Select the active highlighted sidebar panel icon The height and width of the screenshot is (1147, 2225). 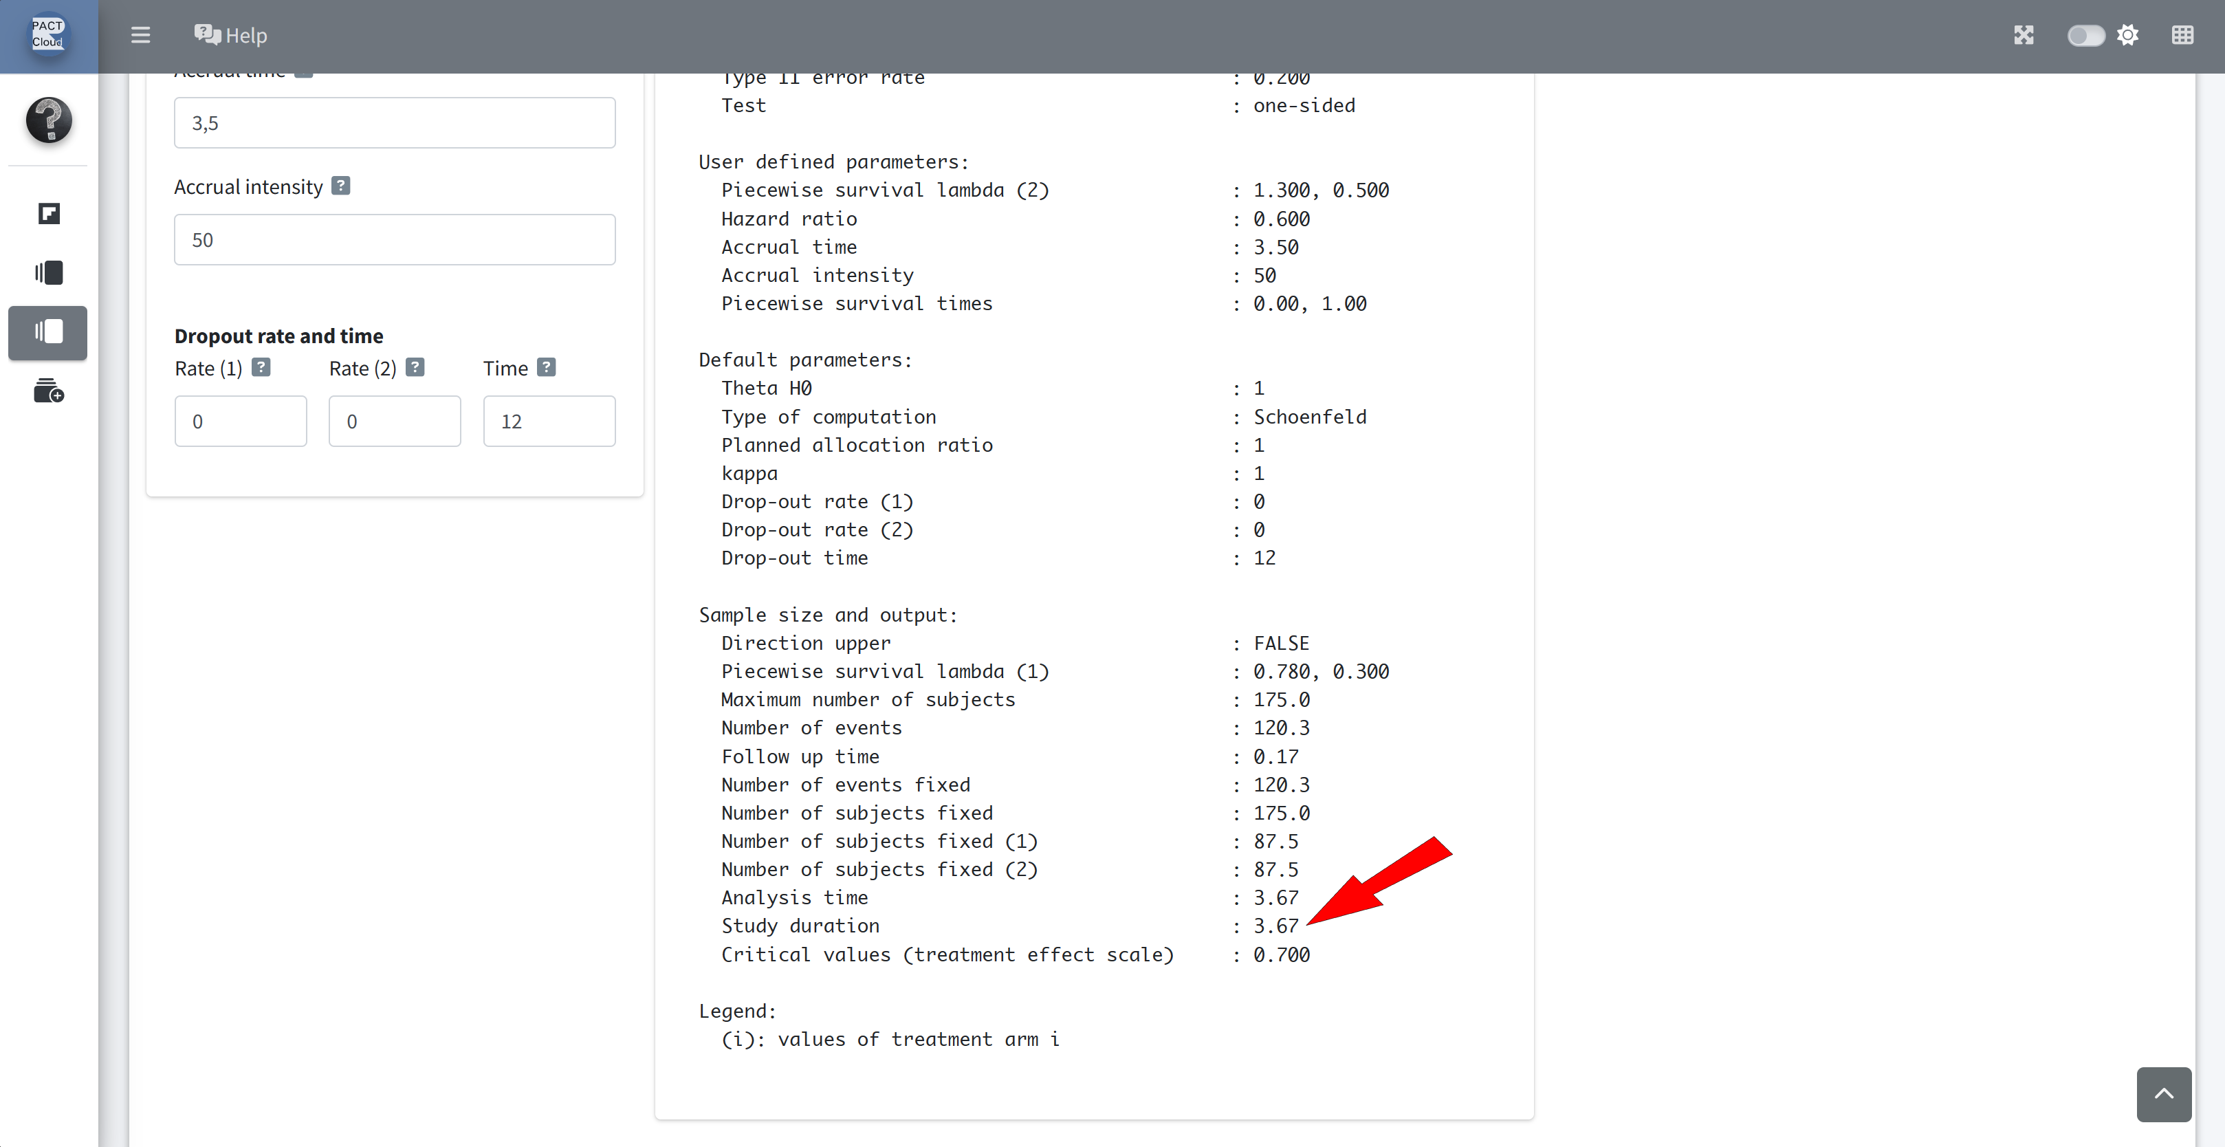tap(47, 333)
